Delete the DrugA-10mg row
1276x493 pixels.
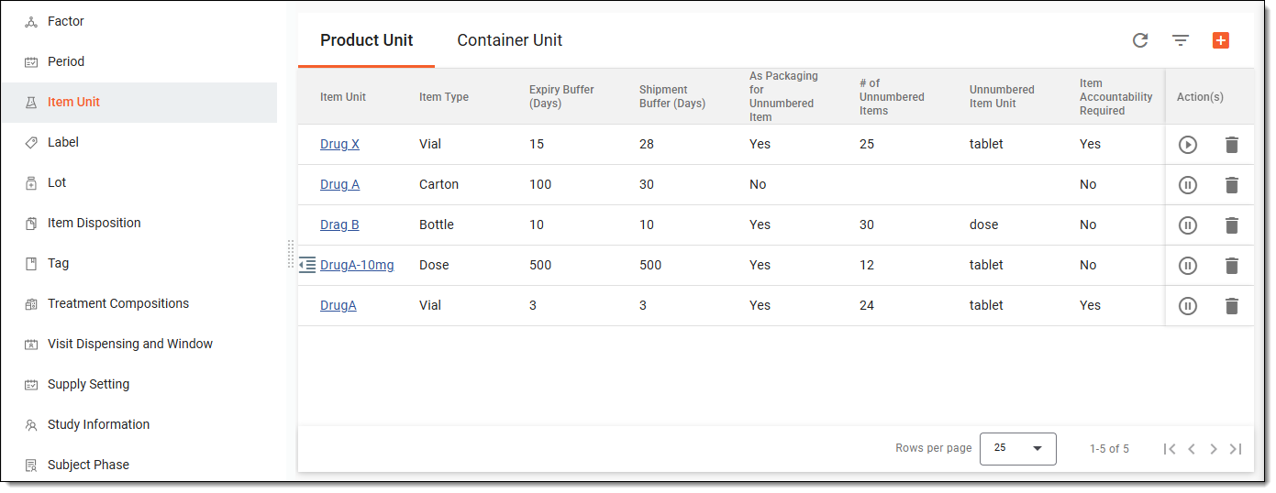click(x=1232, y=265)
